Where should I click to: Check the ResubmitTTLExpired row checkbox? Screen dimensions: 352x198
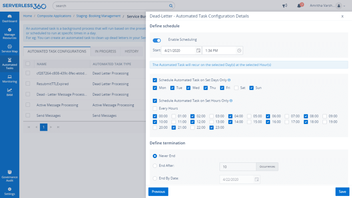(28, 84)
